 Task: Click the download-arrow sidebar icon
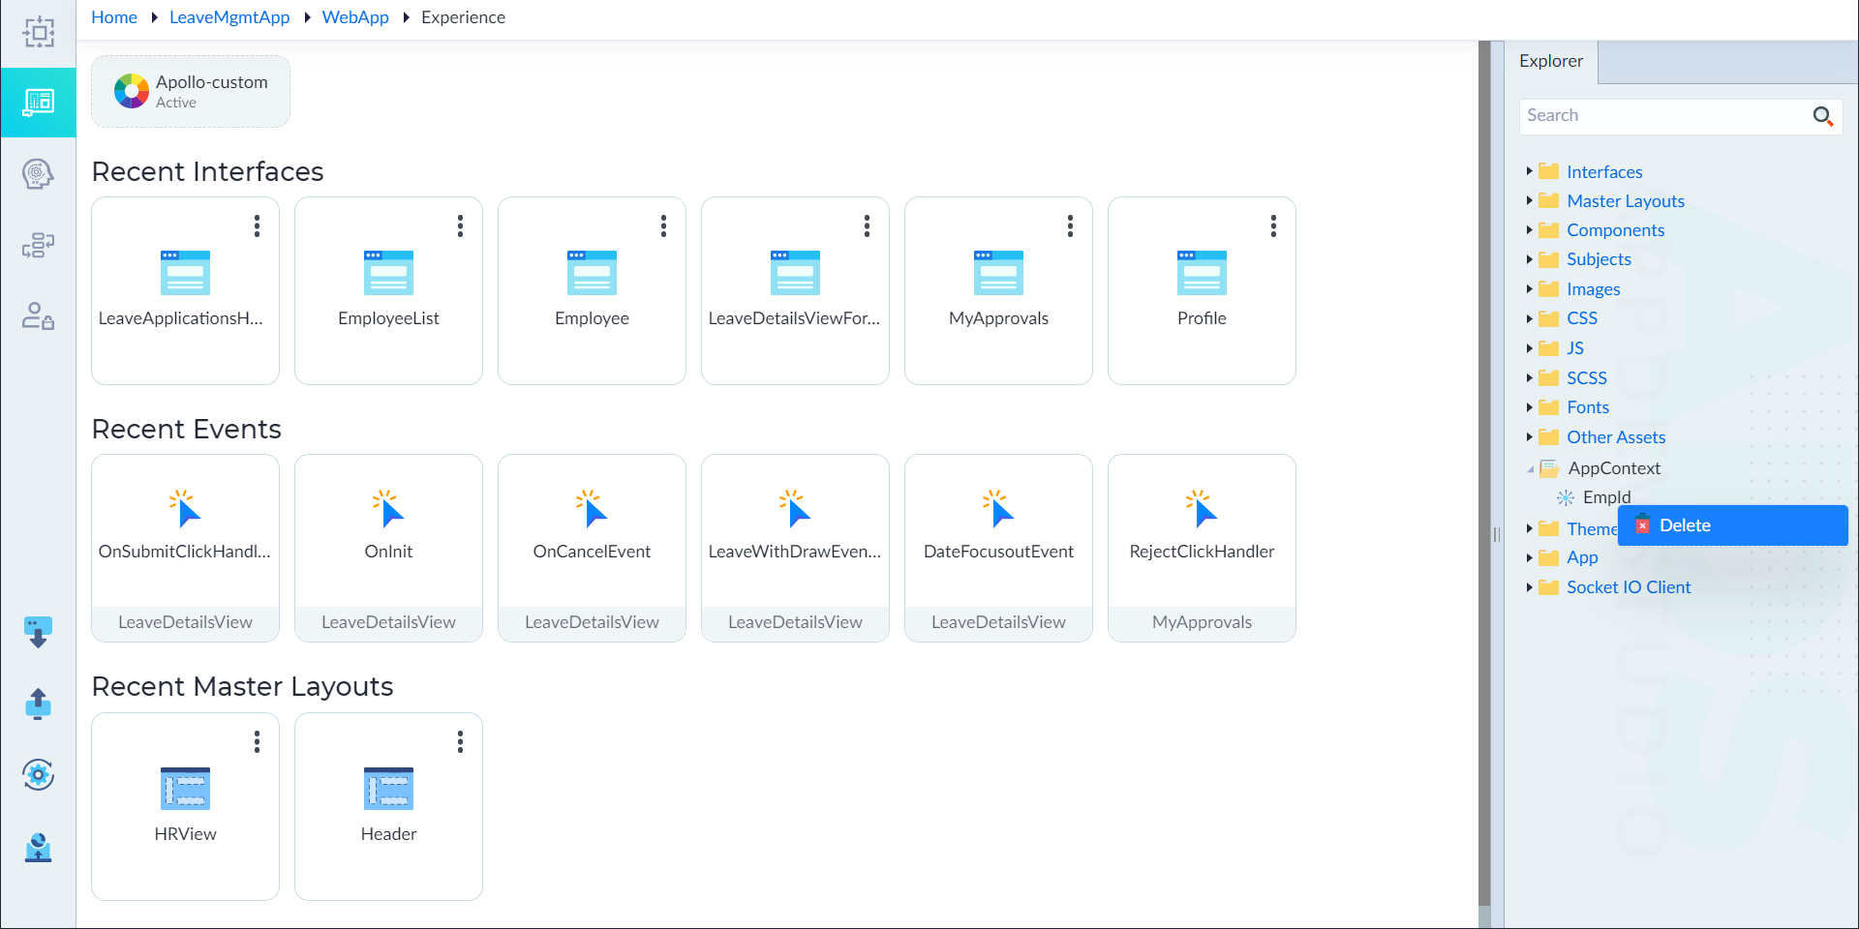(x=39, y=632)
